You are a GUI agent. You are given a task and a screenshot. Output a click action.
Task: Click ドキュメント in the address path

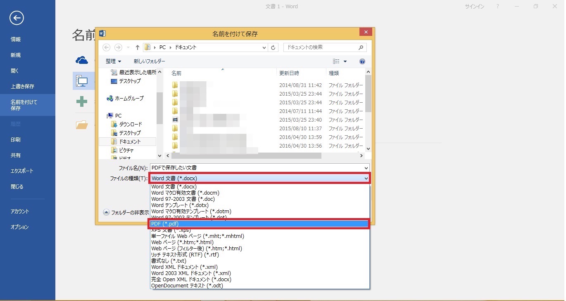(185, 47)
